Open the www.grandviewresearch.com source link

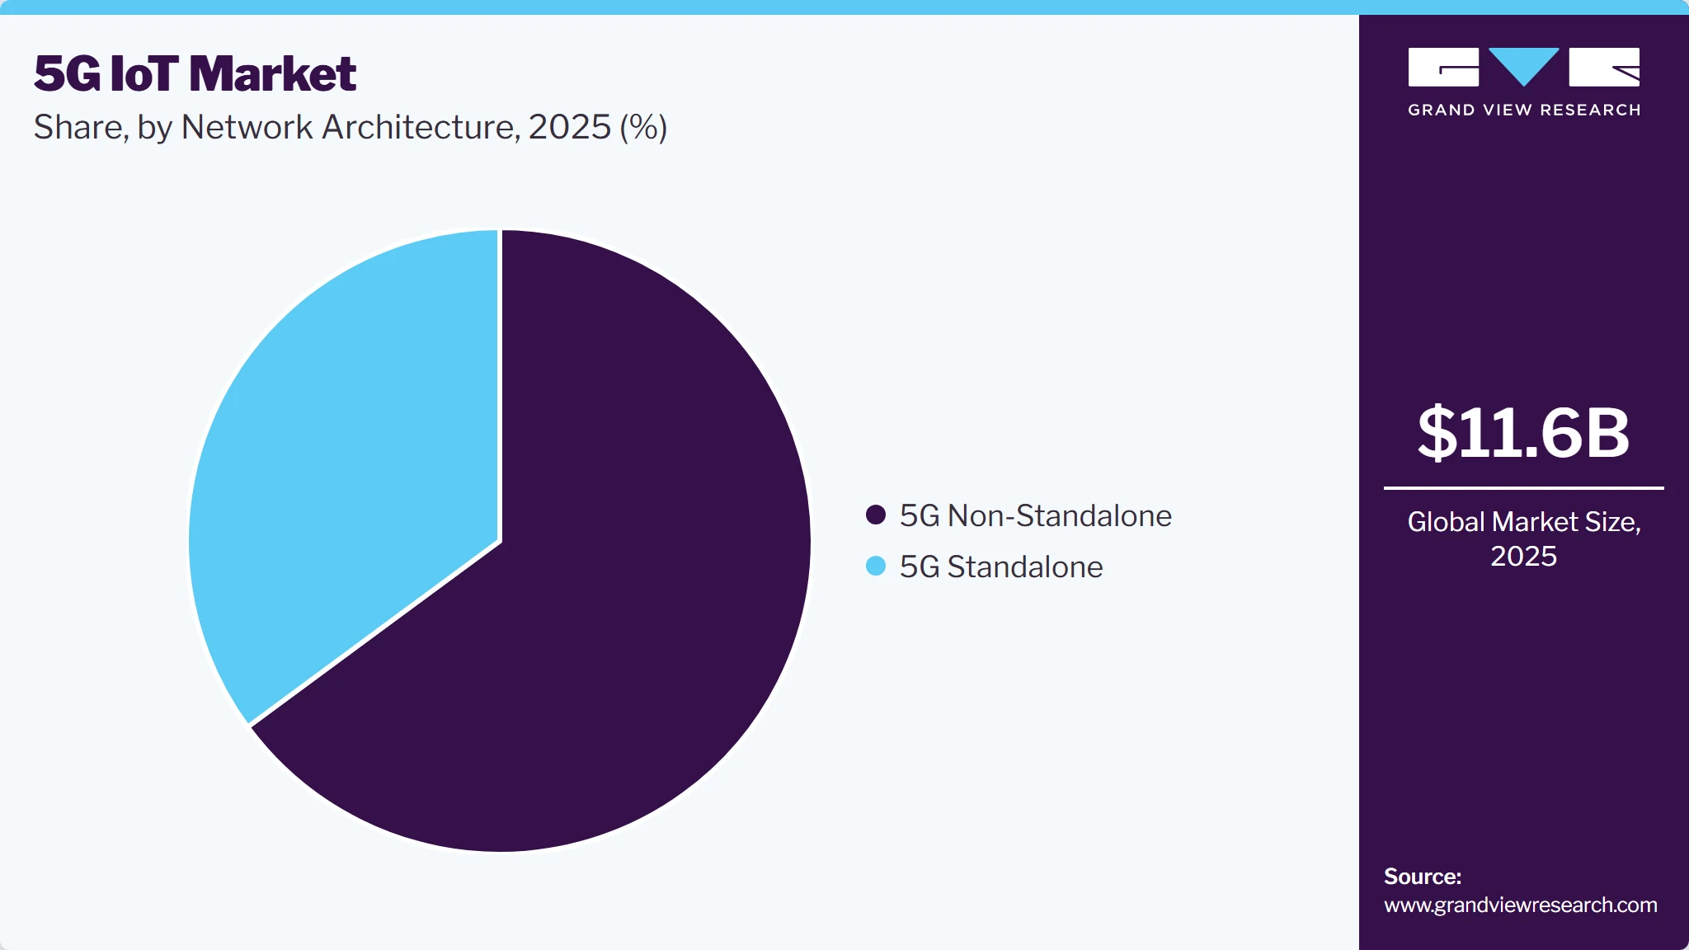point(1520,905)
